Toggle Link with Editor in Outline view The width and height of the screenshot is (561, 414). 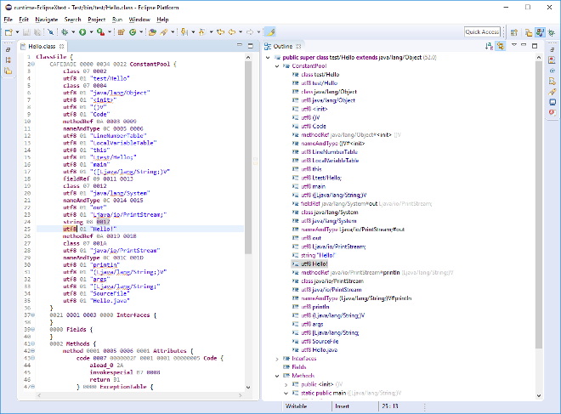[501, 45]
